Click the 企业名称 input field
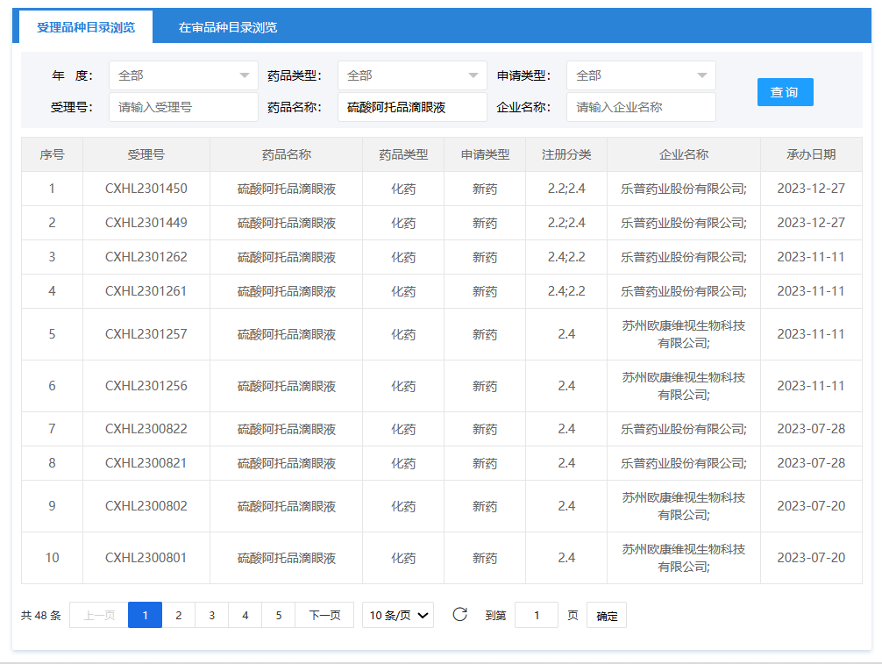Image resolution: width=882 pixels, height=664 pixels. pos(640,107)
